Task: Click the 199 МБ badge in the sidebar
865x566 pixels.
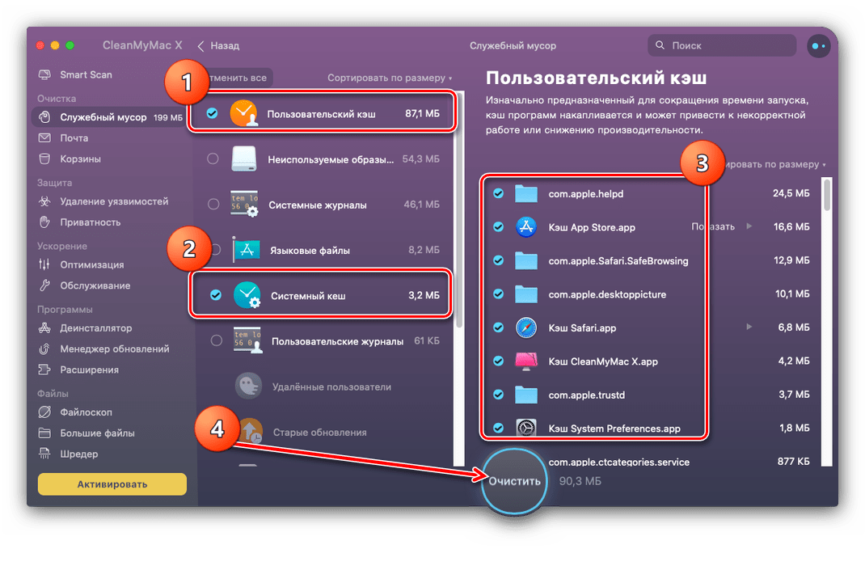Action: (167, 117)
